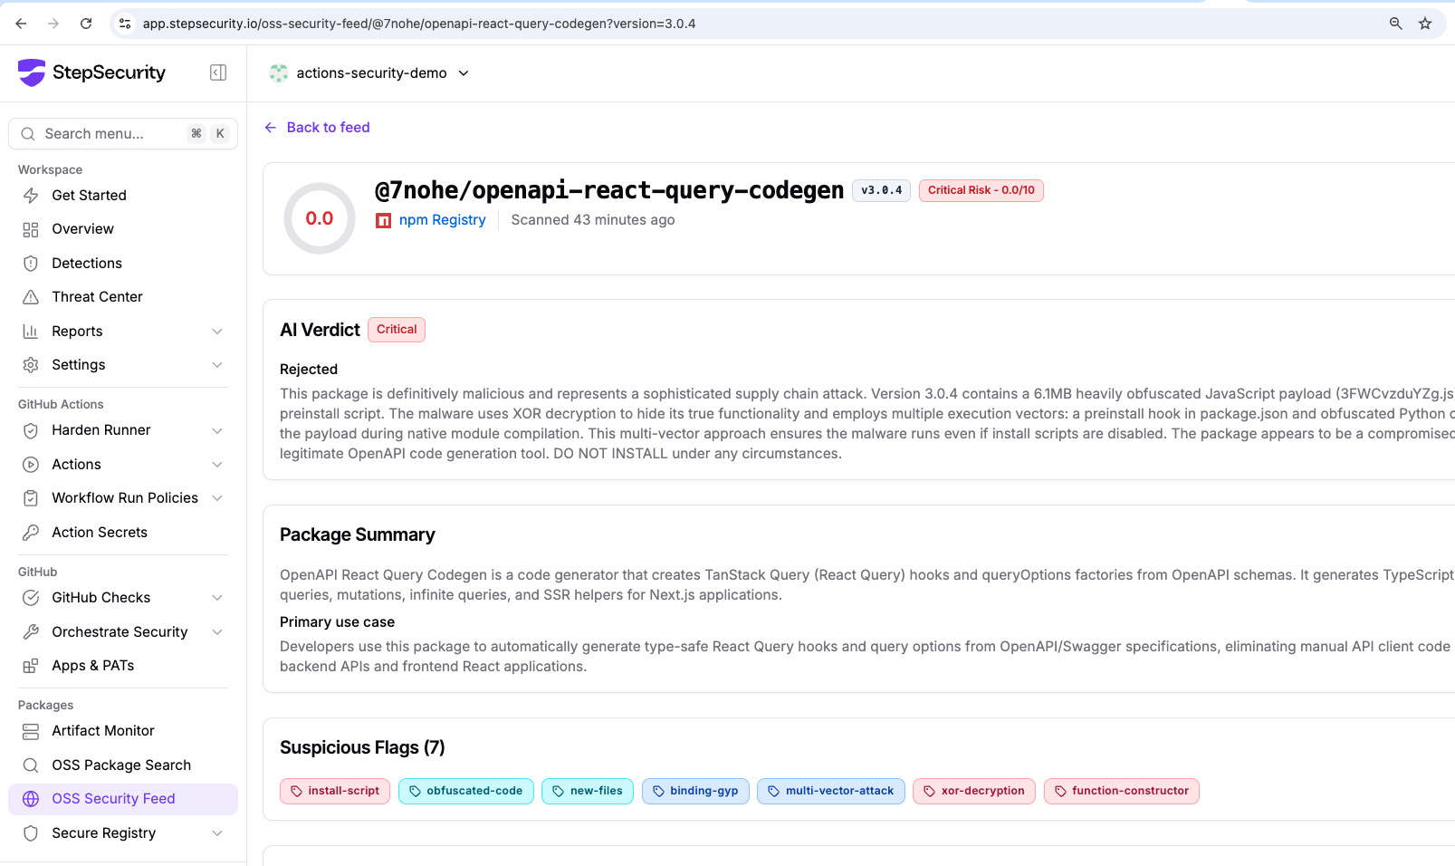Click the function-constructor flag tag
The image size is (1455, 866).
[x=1122, y=791]
